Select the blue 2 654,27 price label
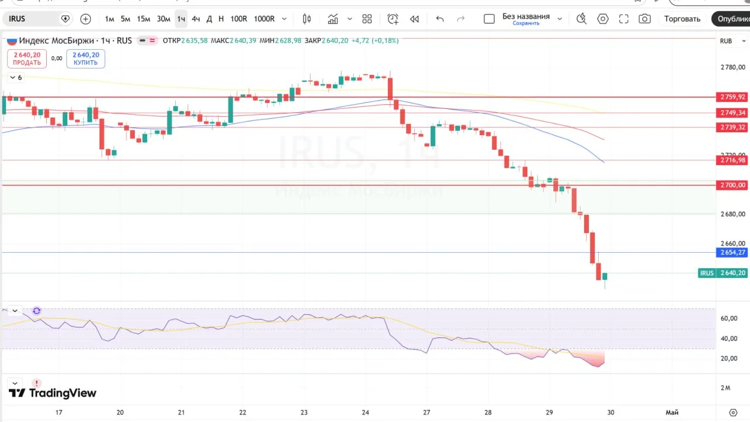The width and height of the screenshot is (750, 422). click(x=732, y=252)
